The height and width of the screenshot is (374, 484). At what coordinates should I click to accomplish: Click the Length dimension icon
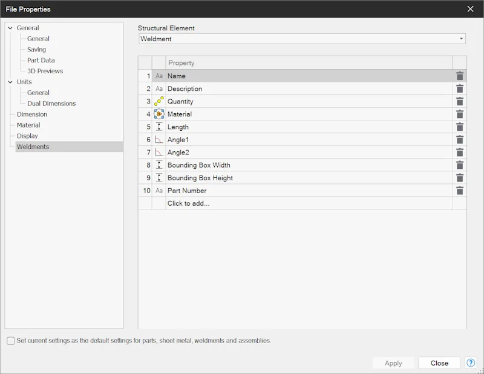[159, 127]
